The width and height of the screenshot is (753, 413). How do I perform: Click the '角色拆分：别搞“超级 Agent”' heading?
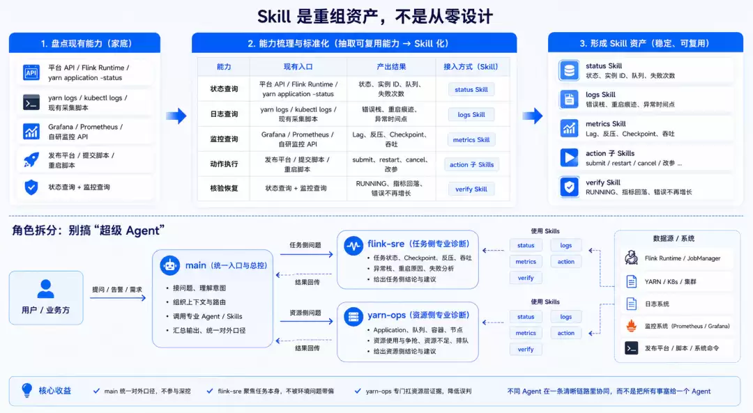[x=88, y=231]
